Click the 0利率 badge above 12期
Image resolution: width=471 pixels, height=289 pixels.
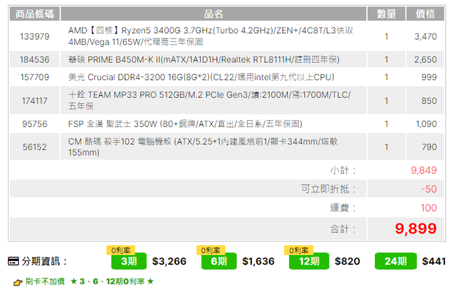point(299,250)
